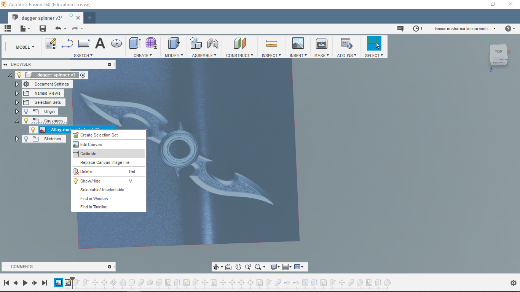This screenshot has width=520, height=292.
Task: Expand the Sketches folder
Action: point(17,139)
